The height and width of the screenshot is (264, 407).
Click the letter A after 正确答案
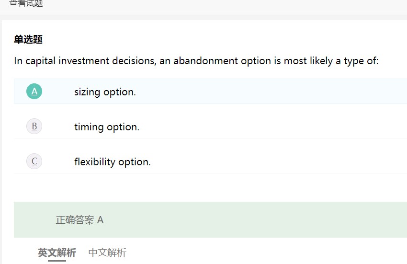point(100,220)
